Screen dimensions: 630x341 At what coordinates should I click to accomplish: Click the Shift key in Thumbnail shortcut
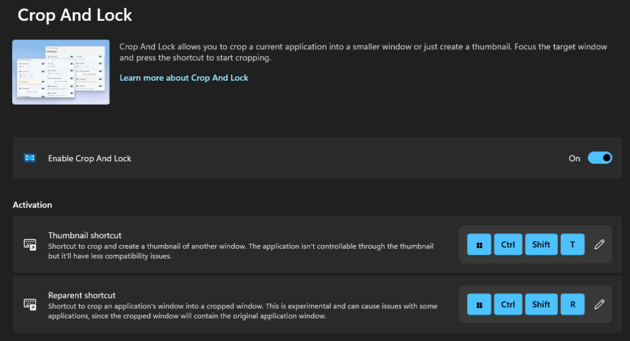tap(541, 244)
